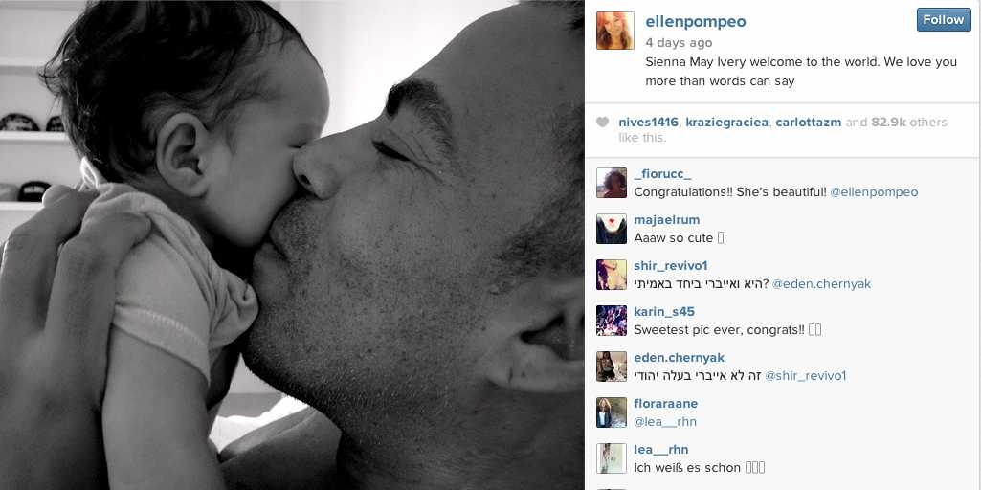
Task: Click the baby and father photo
Action: 292,245
